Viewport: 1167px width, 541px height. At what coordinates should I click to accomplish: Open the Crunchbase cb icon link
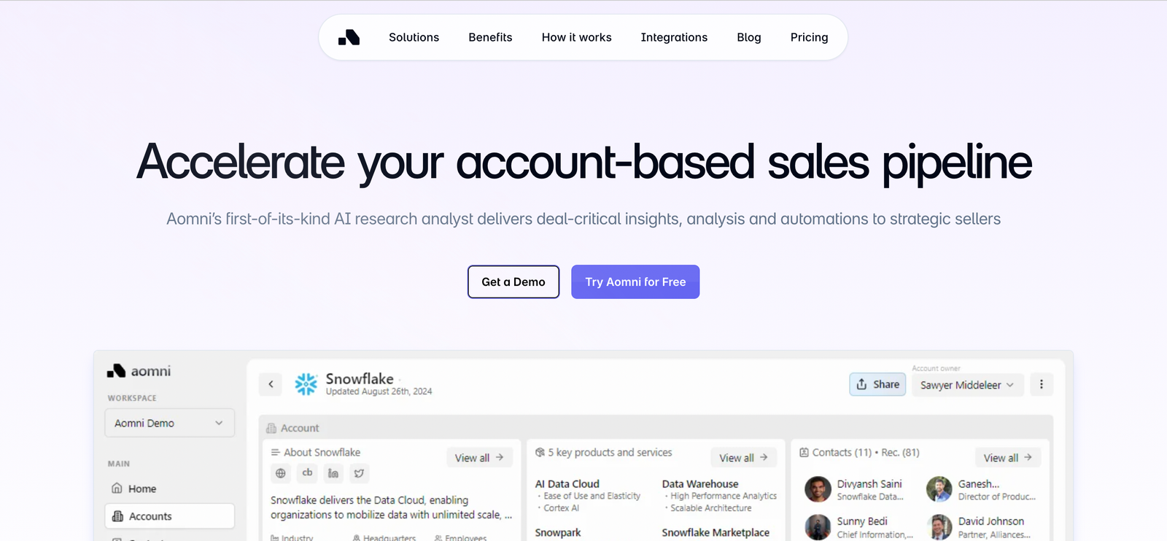(307, 473)
